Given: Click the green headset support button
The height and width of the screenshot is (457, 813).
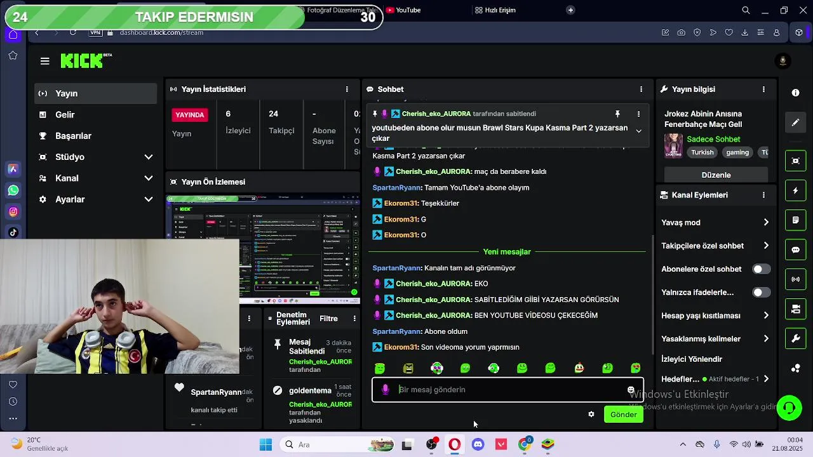Looking at the screenshot, I should (x=789, y=407).
